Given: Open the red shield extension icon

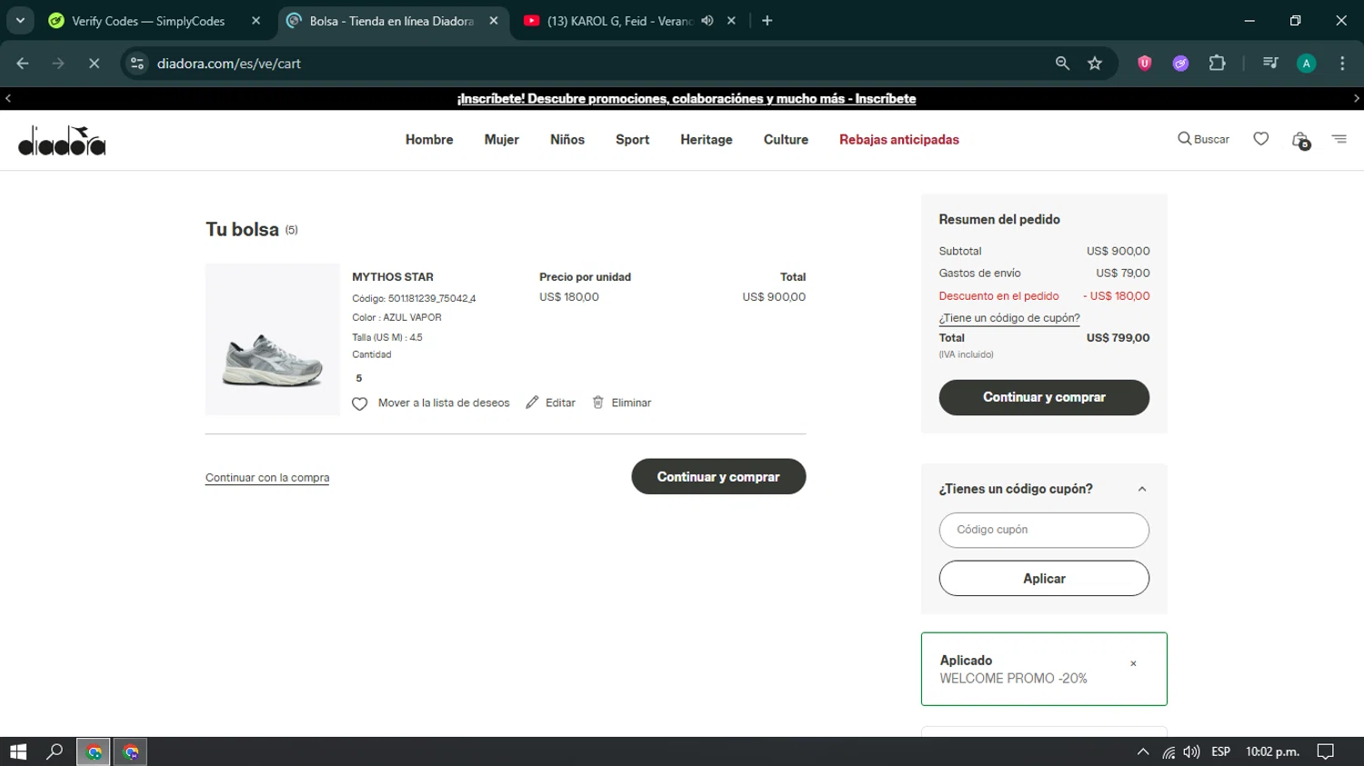Looking at the screenshot, I should (1145, 64).
